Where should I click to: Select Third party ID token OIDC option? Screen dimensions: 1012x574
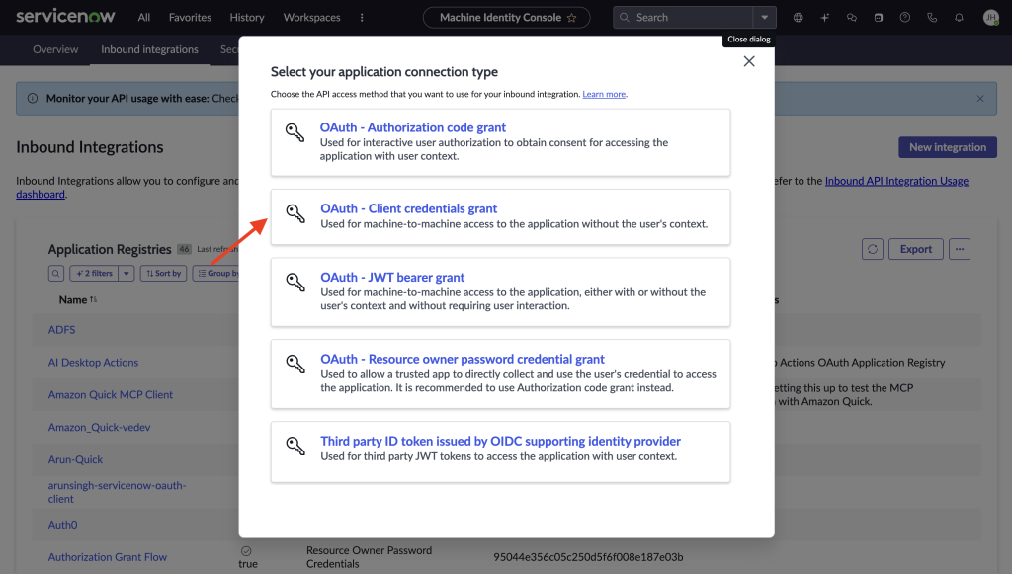(x=500, y=452)
